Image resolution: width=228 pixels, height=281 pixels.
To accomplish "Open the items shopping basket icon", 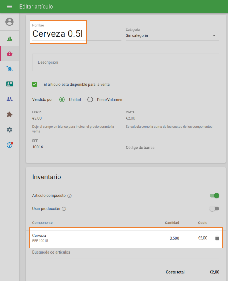I will tap(9, 53).
